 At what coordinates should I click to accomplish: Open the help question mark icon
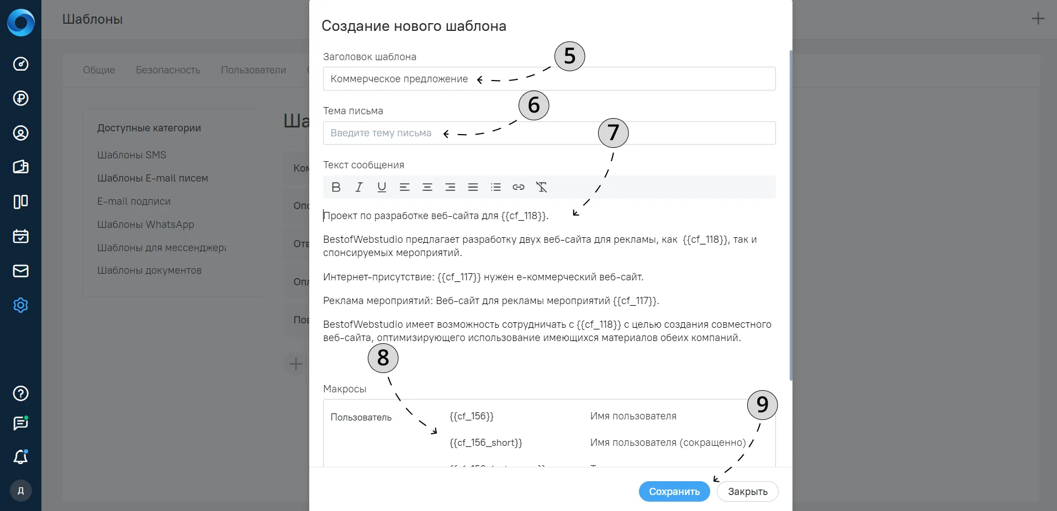(x=20, y=393)
